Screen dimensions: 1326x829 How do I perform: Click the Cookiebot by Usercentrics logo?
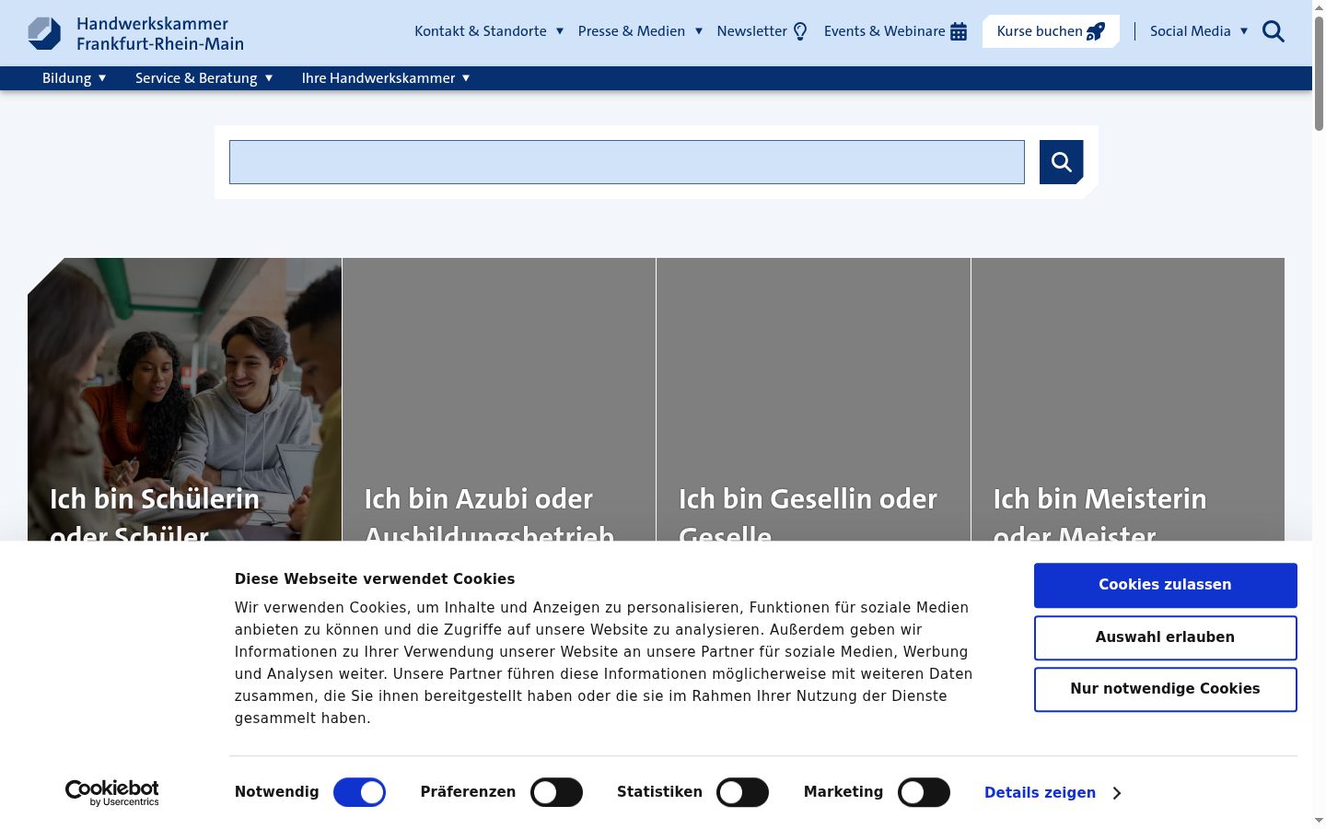coord(112,793)
